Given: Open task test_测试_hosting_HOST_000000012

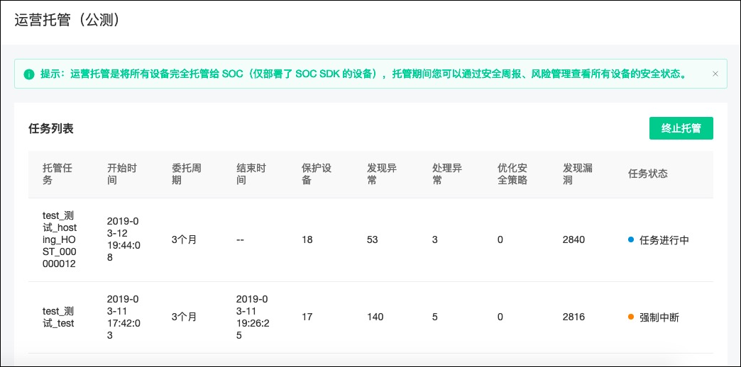Looking at the screenshot, I should point(60,240).
